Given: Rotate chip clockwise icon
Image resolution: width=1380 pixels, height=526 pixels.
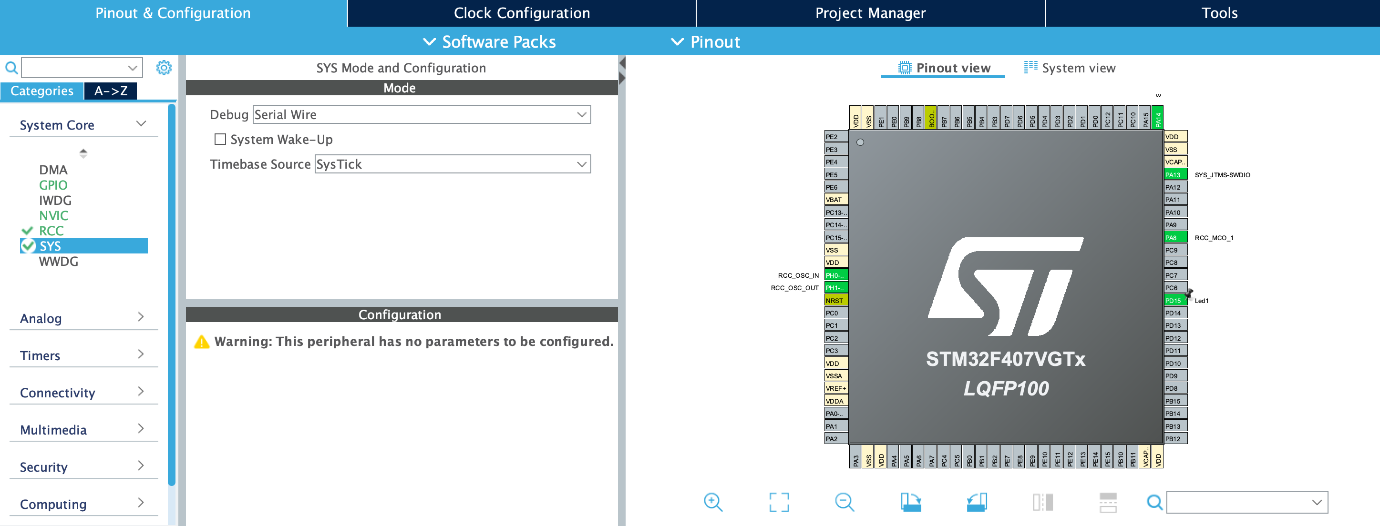Looking at the screenshot, I should (x=910, y=502).
